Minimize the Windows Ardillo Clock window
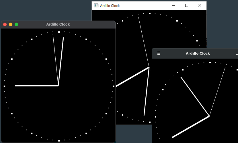Image resolution: width=238 pixels, height=143 pixels. click(174, 6)
